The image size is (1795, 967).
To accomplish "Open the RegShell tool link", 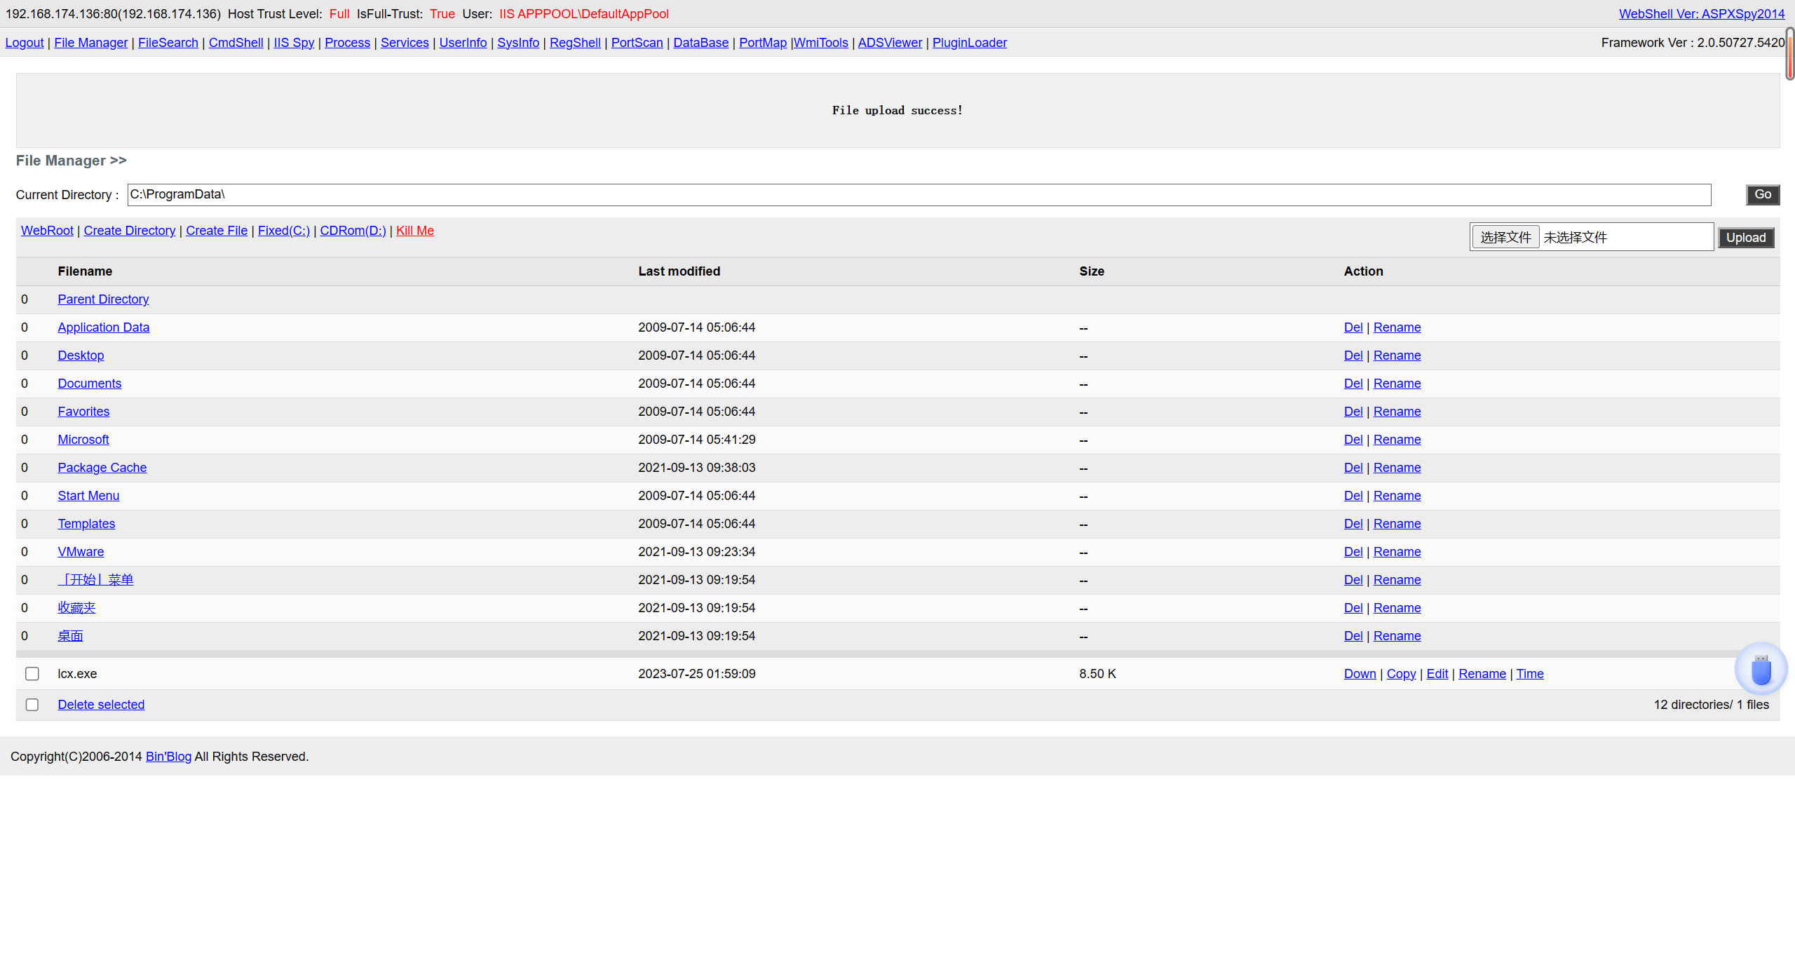I will (575, 43).
